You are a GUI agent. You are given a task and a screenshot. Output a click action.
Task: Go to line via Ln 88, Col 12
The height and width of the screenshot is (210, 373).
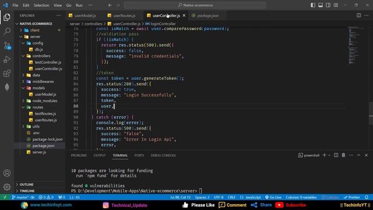point(181,197)
